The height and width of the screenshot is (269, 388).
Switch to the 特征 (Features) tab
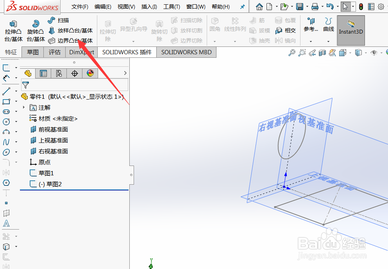(11, 52)
